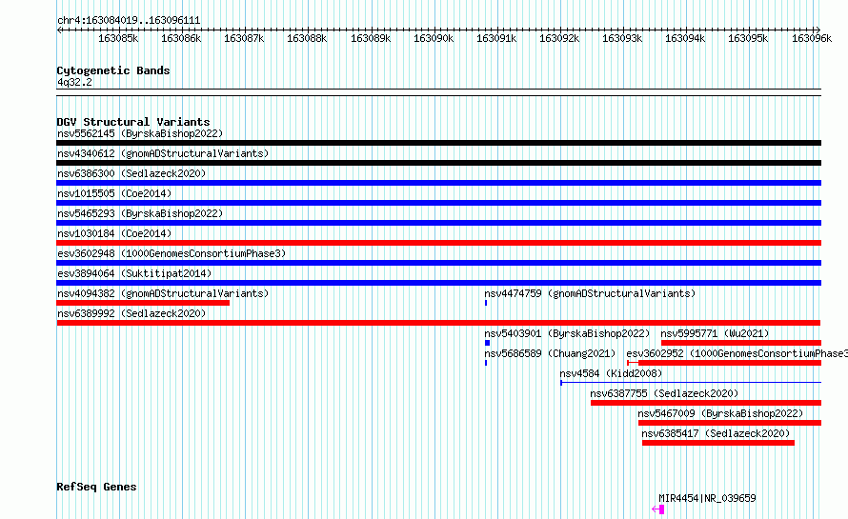Open esv3894064 (Suktitipat2014) label

click(134, 273)
